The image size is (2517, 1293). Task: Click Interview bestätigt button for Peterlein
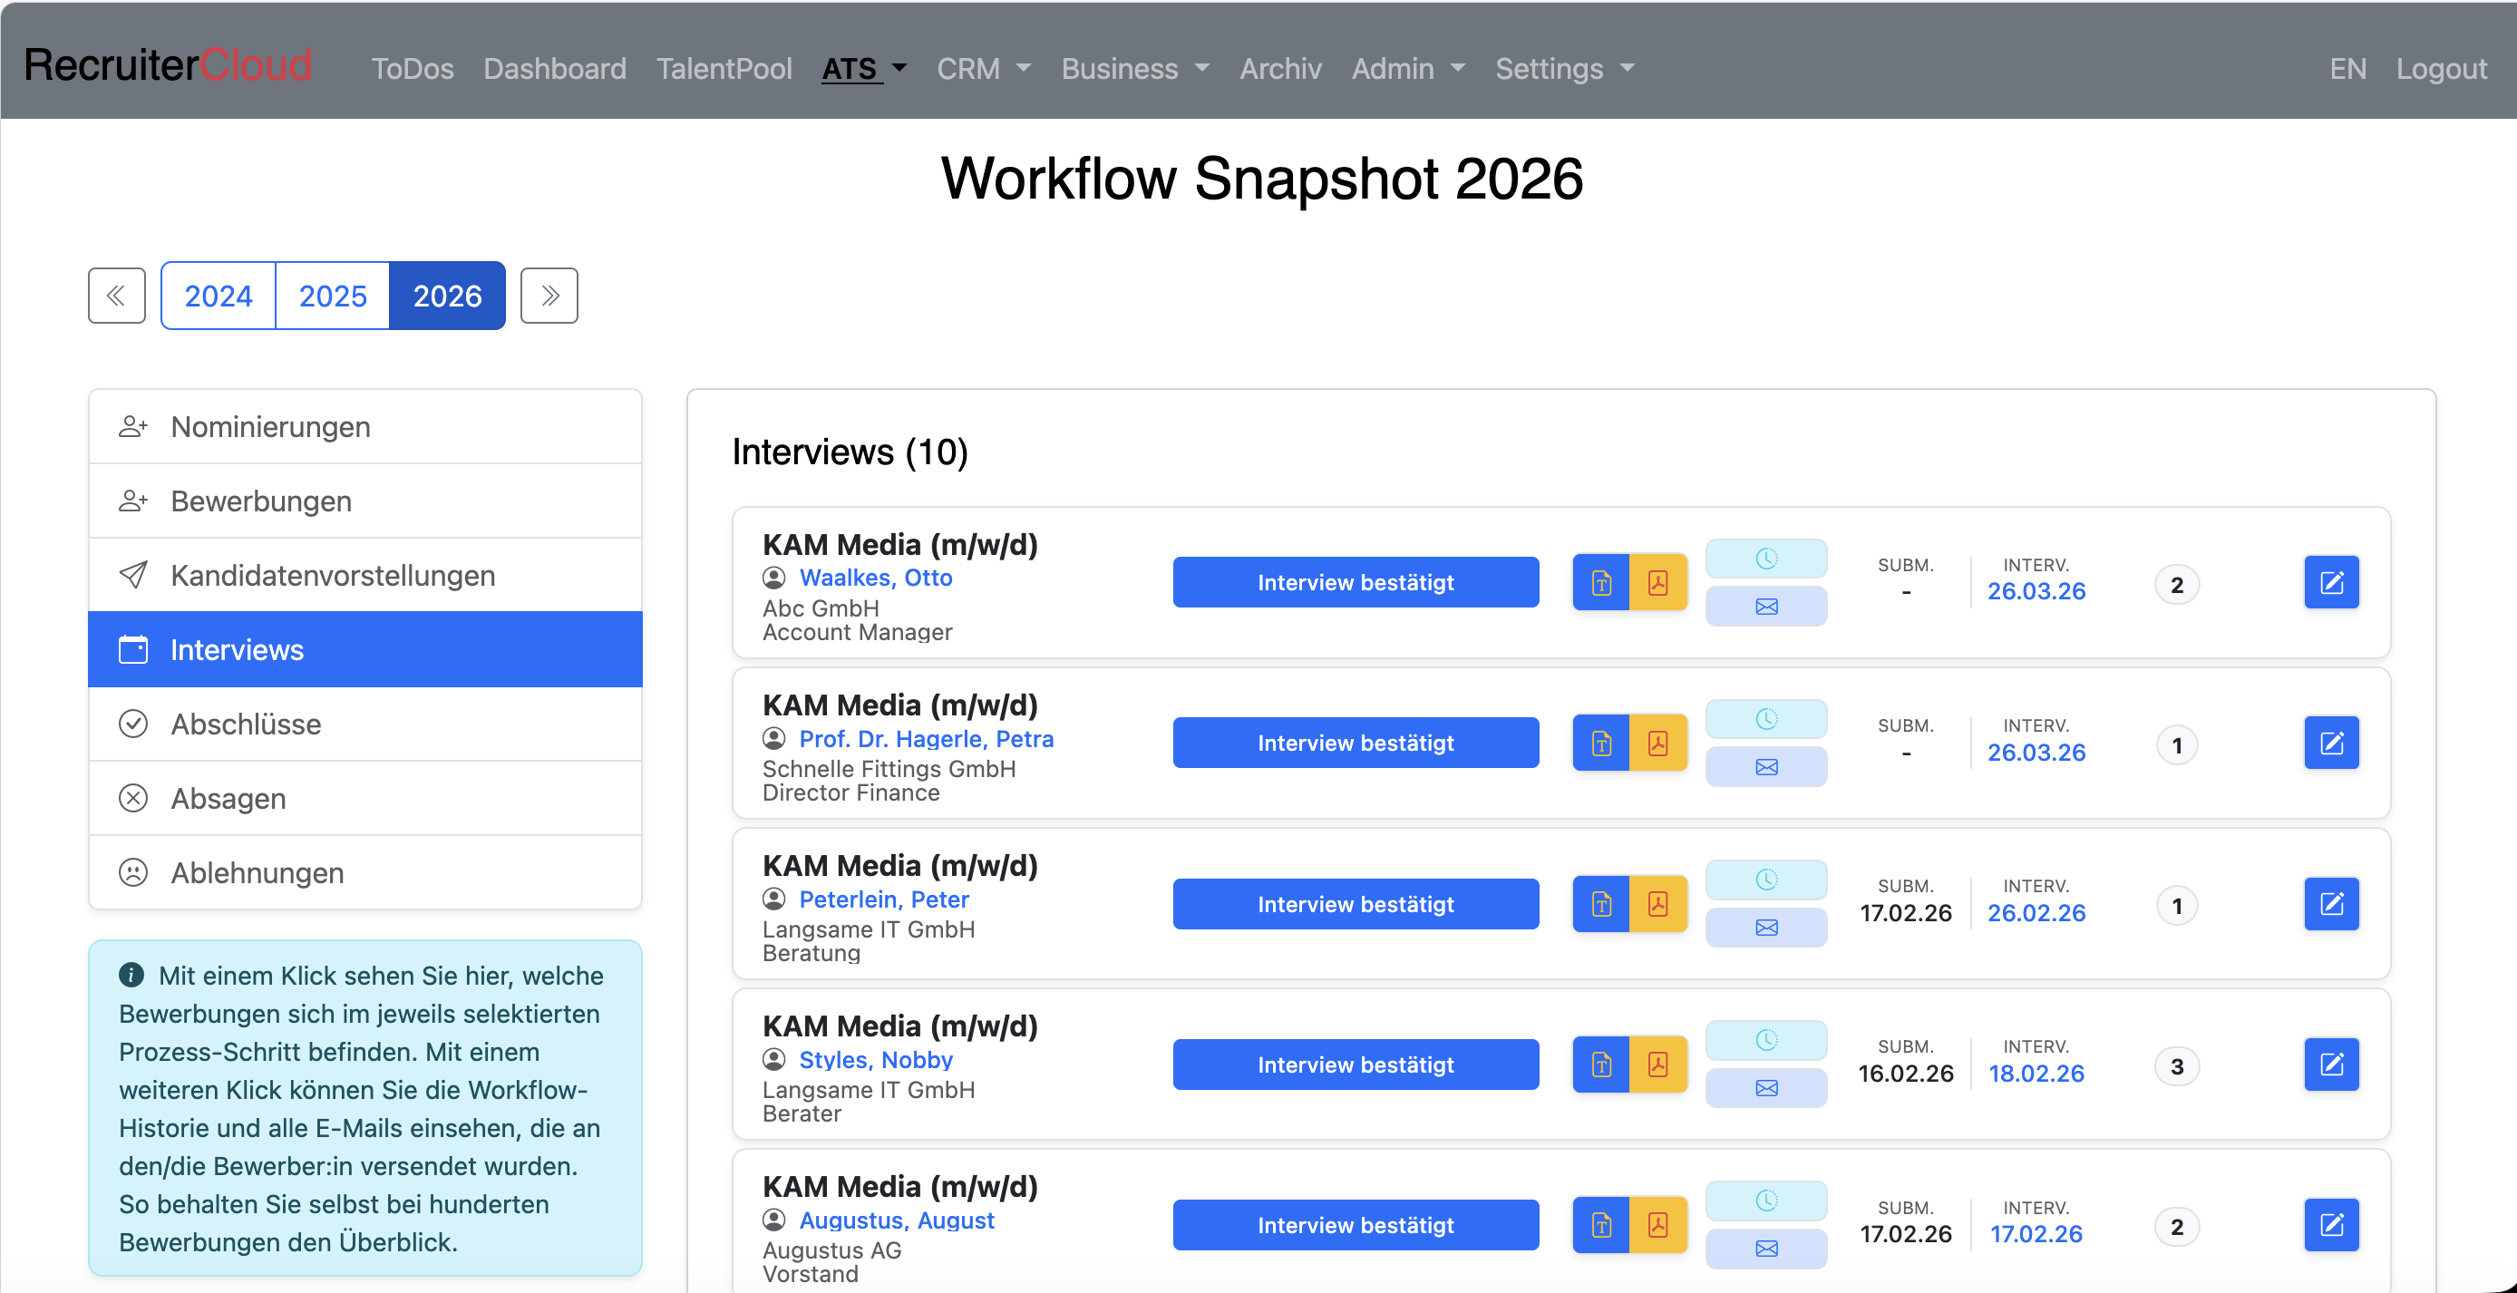pyautogui.click(x=1355, y=904)
